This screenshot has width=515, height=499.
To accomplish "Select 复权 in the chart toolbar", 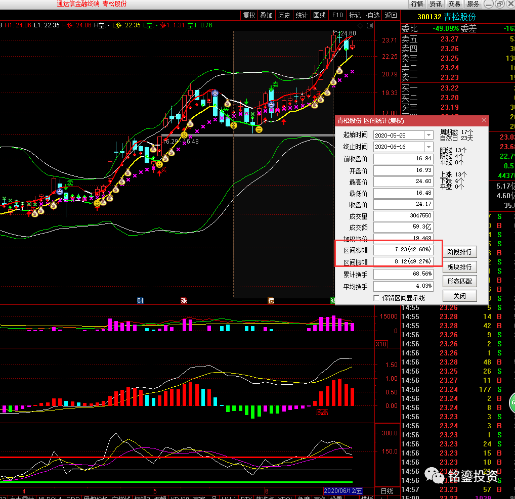I will click(249, 16).
